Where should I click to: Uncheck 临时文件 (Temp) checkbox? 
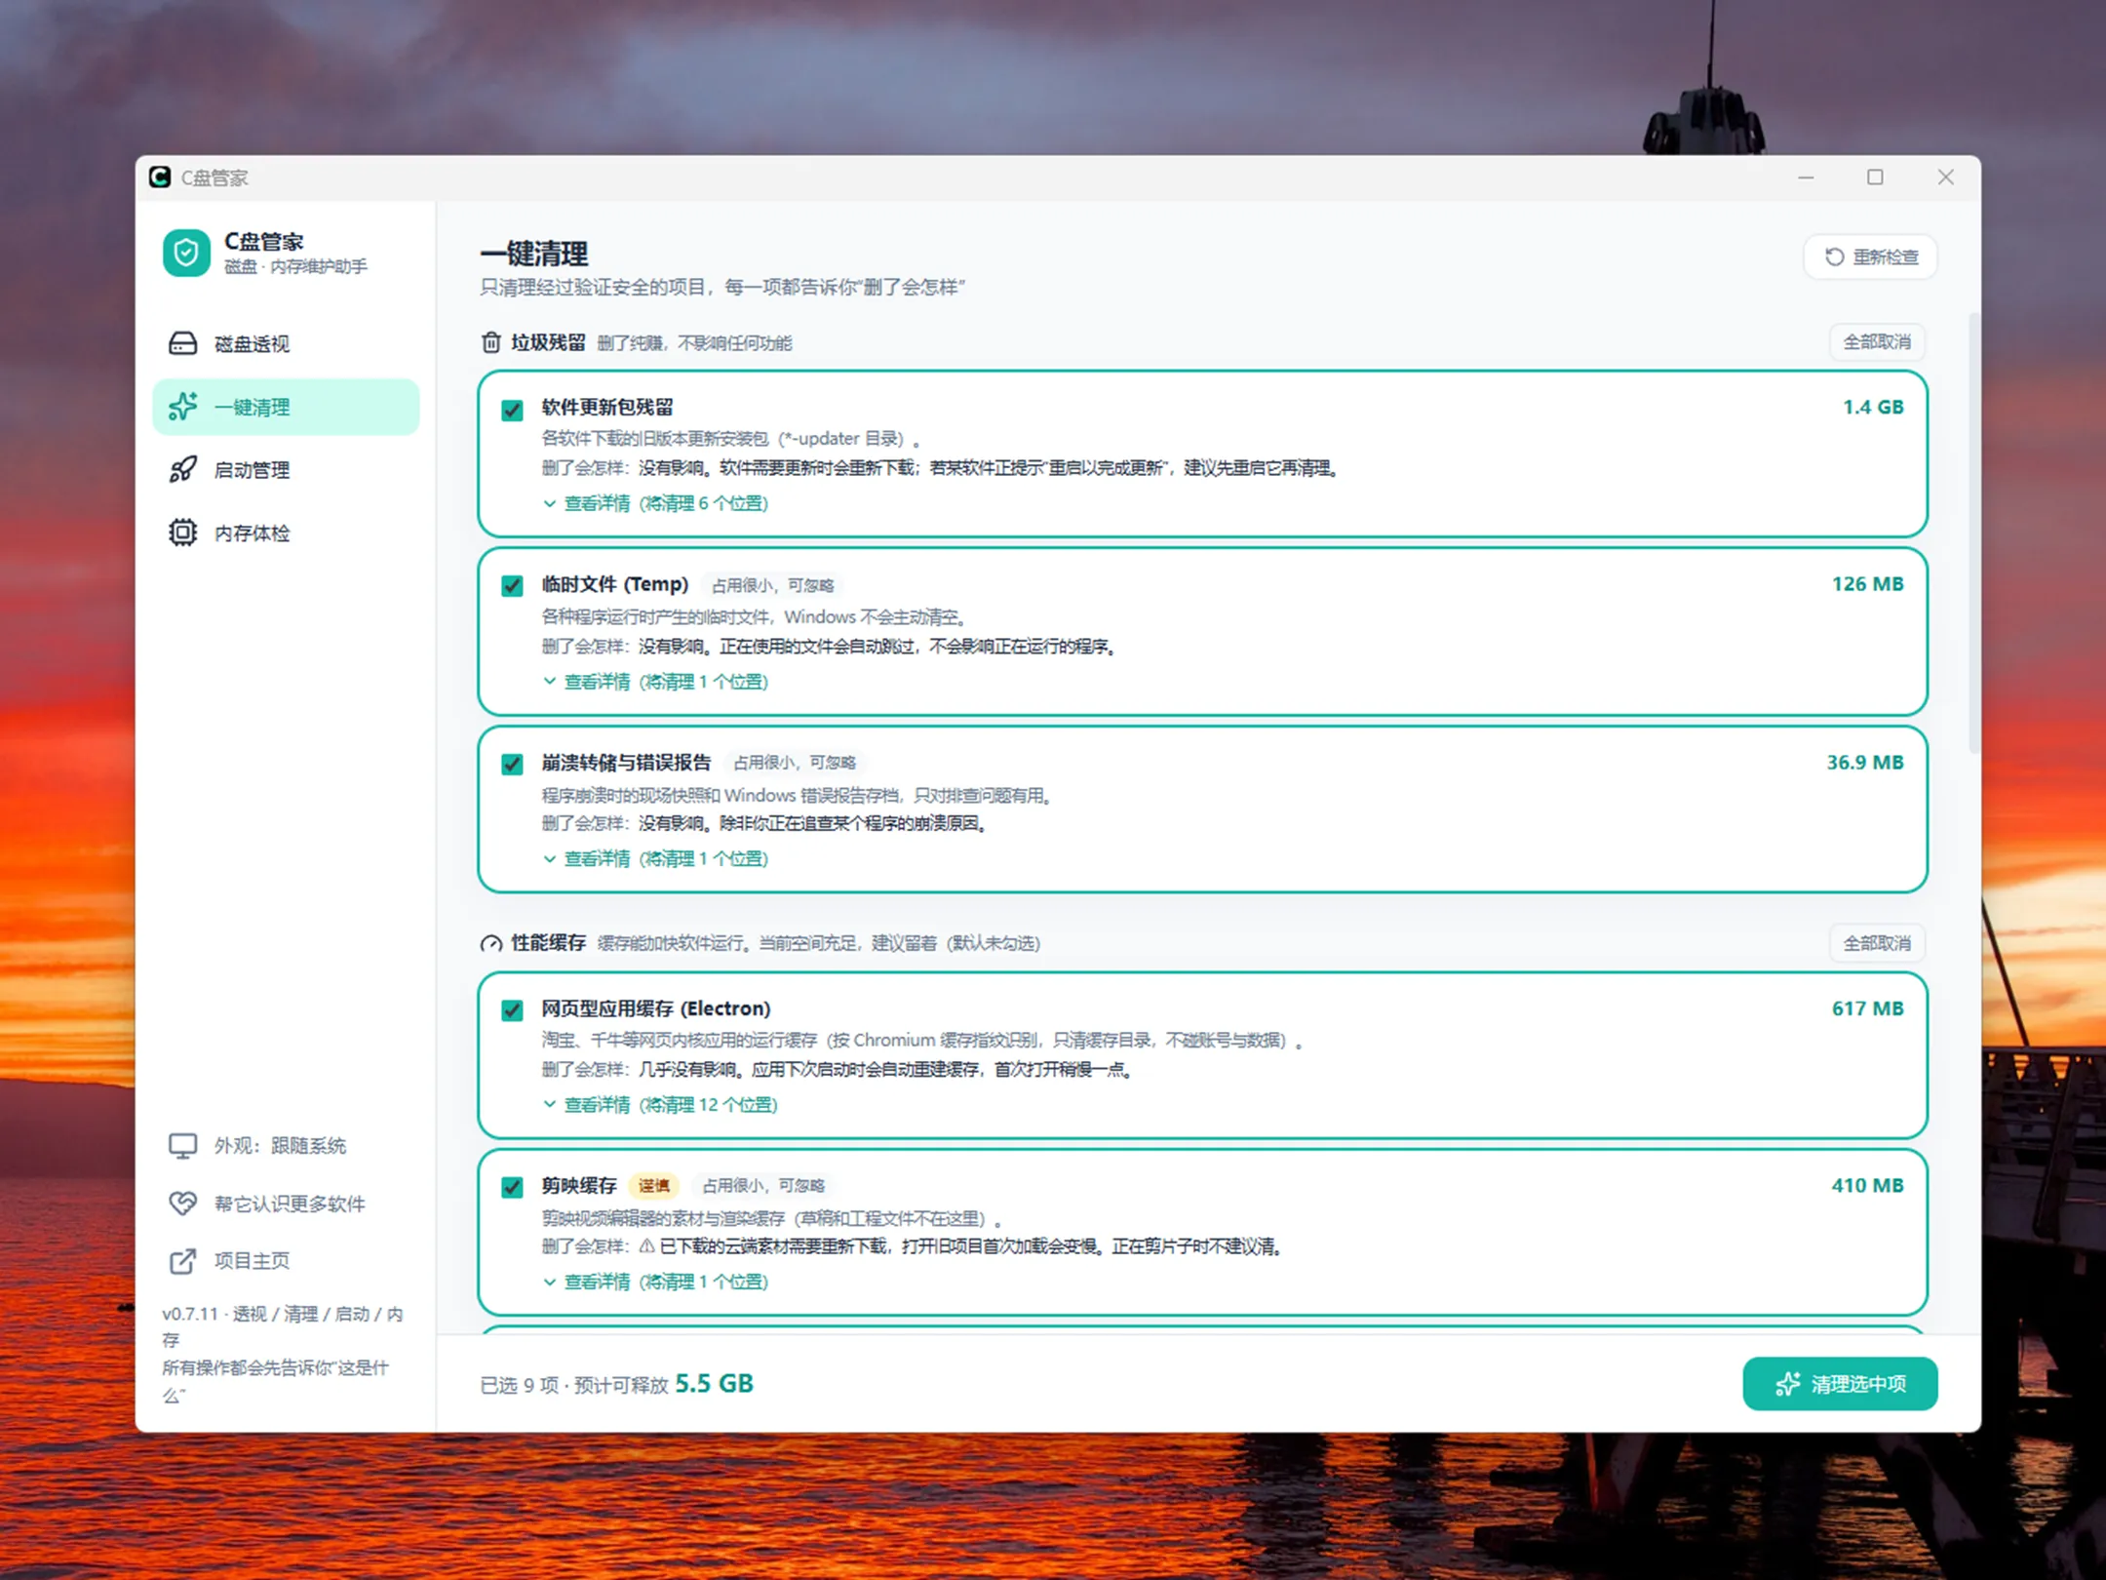tap(512, 585)
